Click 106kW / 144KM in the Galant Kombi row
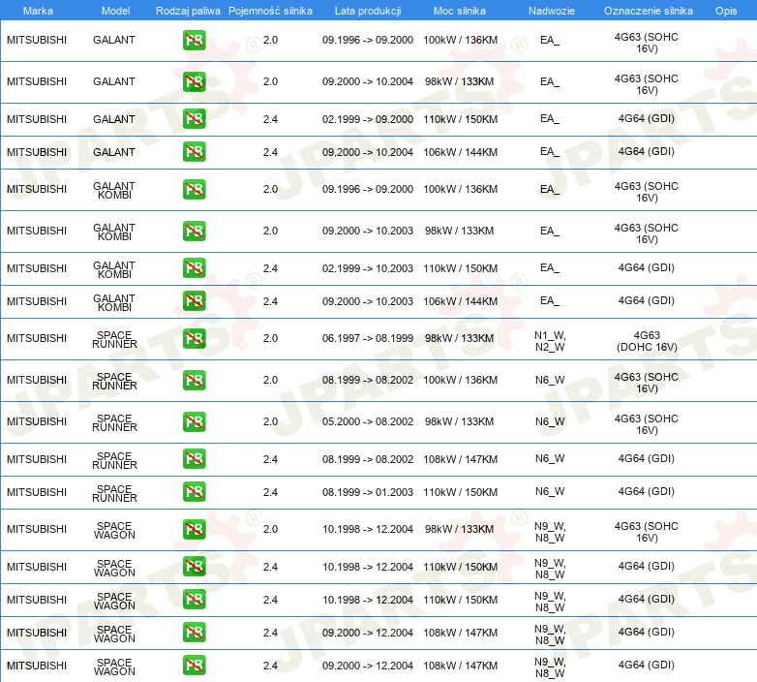The width and height of the screenshot is (757, 682). (x=460, y=301)
